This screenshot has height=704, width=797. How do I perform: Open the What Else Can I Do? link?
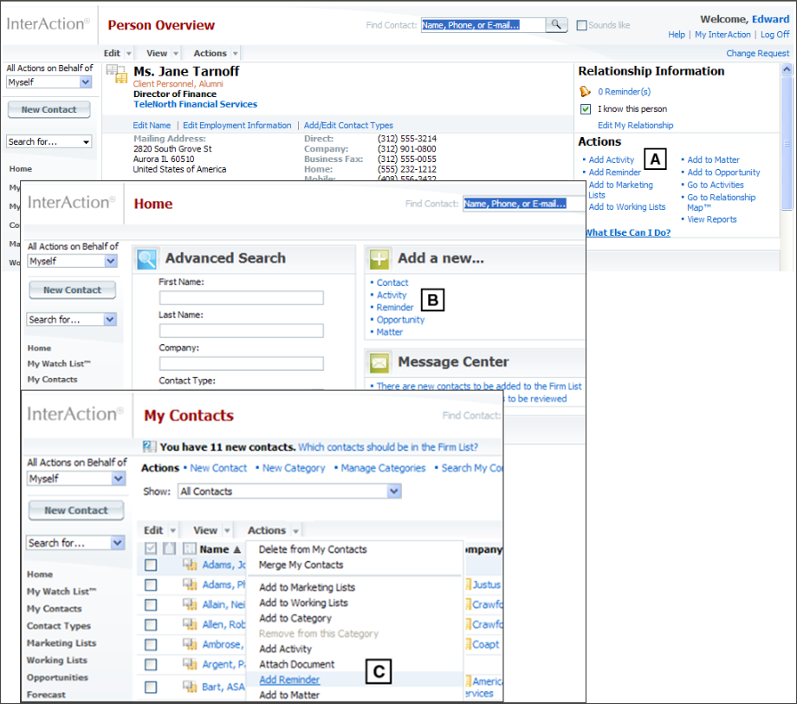click(628, 232)
